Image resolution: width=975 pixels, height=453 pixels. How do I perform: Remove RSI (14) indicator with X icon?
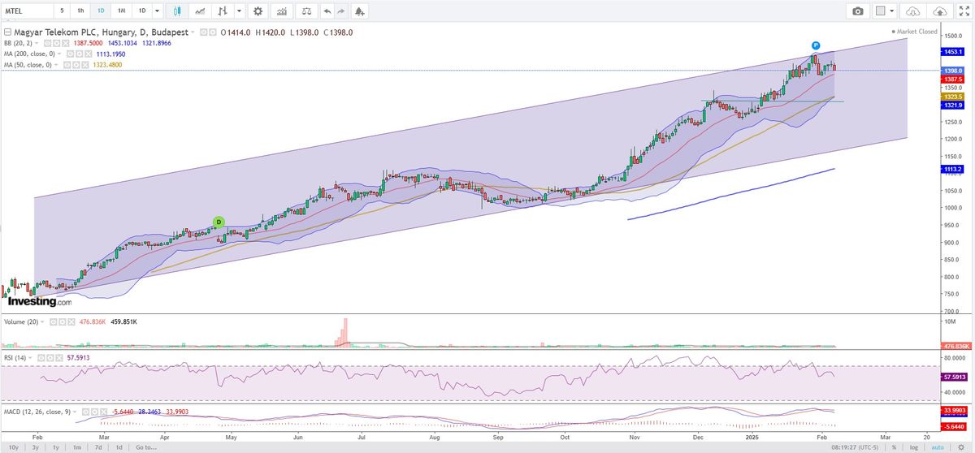pos(59,357)
